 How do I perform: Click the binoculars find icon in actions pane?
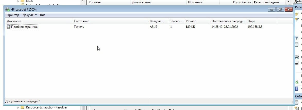297,57
